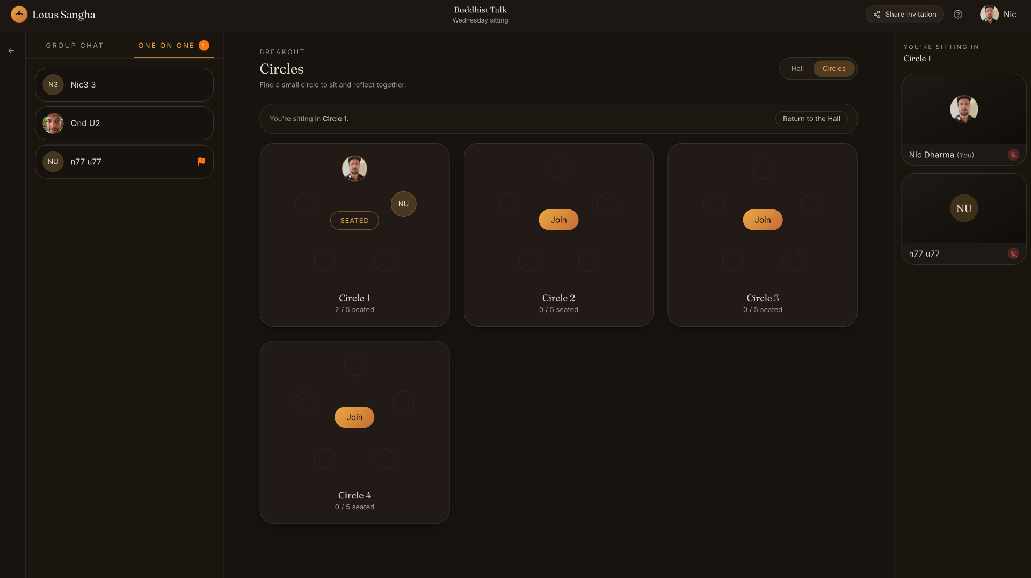Join Circle 2

tap(558, 220)
